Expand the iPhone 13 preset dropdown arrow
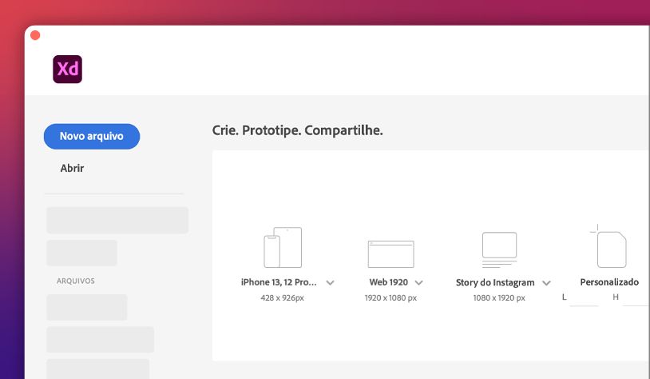Image resolution: width=650 pixels, height=379 pixels. pyautogui.click(x=330, y=282)
